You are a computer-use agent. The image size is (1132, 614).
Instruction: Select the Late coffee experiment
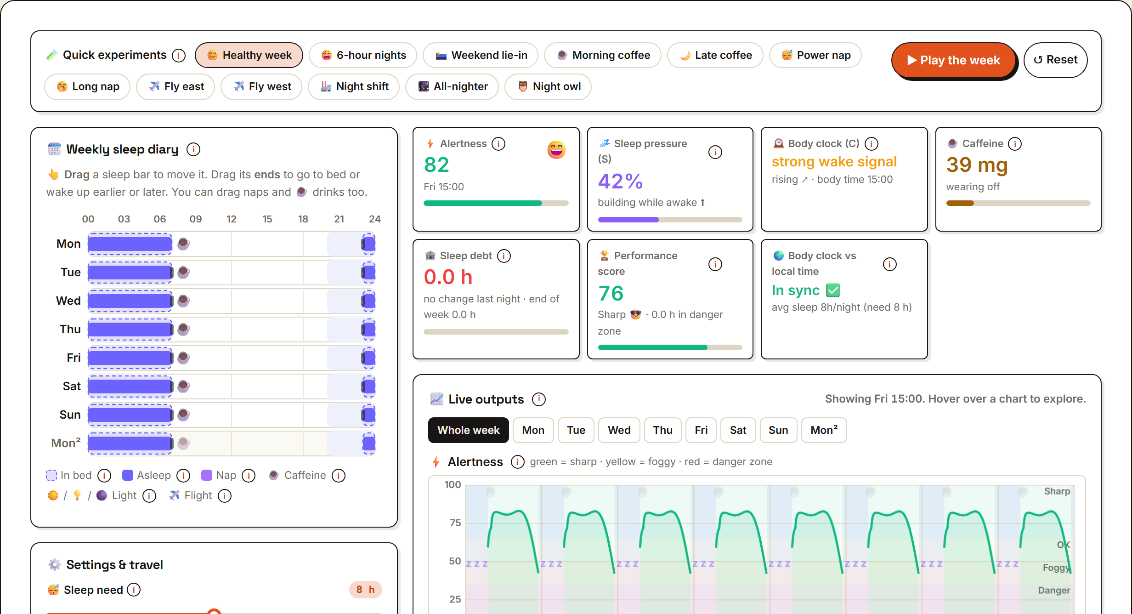click(715, 55)
